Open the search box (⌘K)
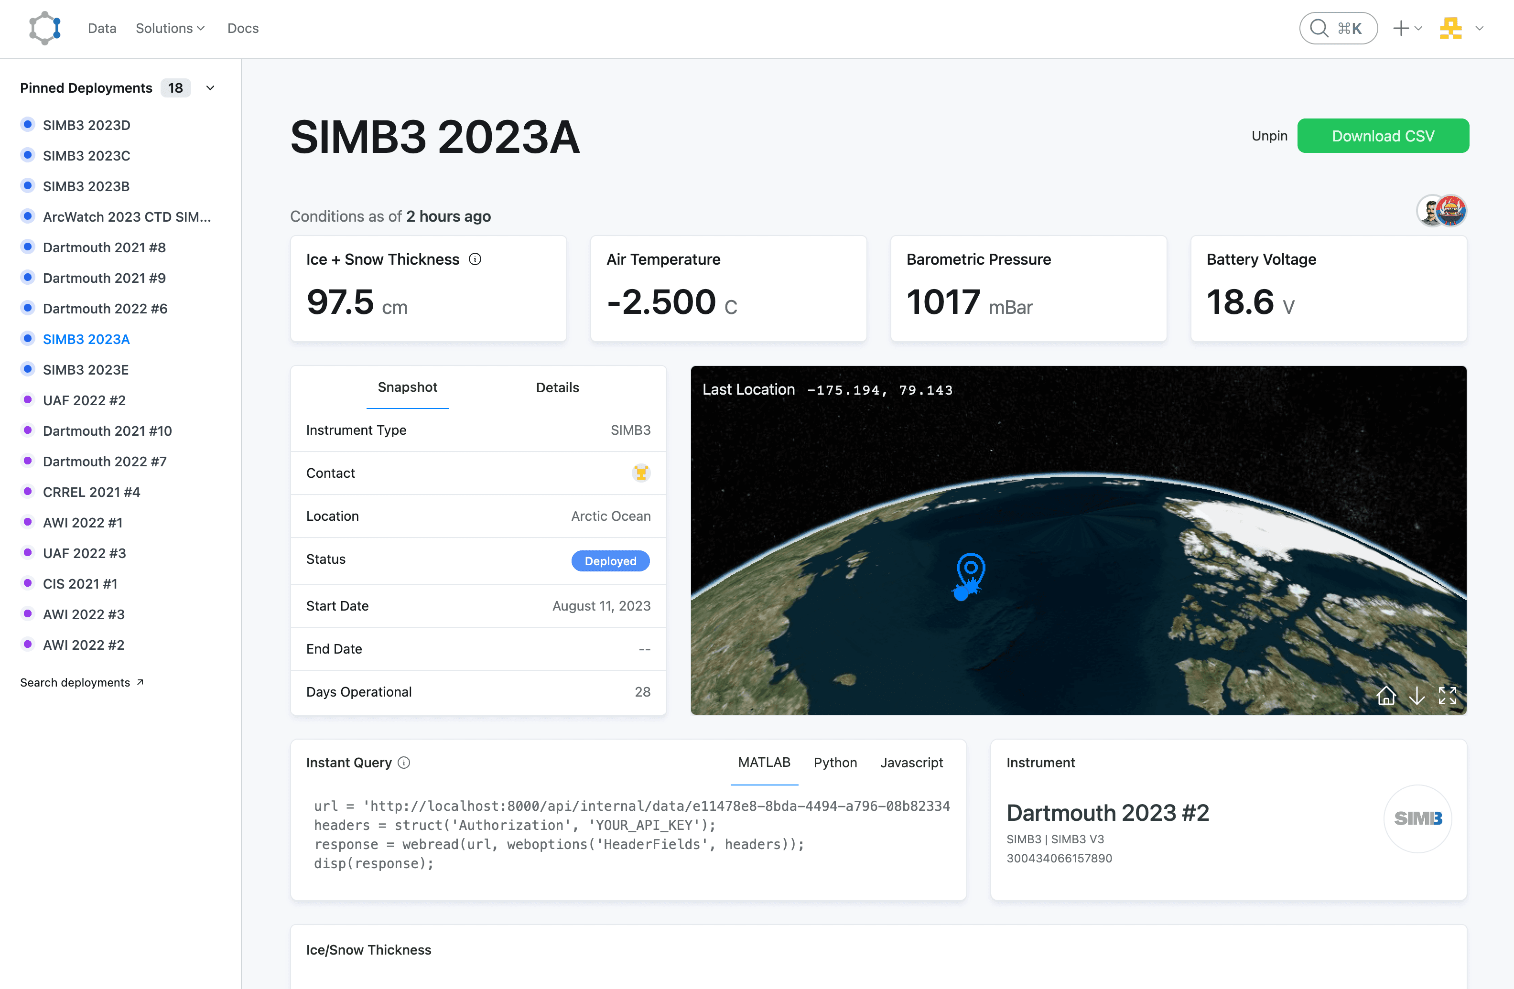The height and width of the screenshot is (989, 1514). click(x=1339, y=28)
